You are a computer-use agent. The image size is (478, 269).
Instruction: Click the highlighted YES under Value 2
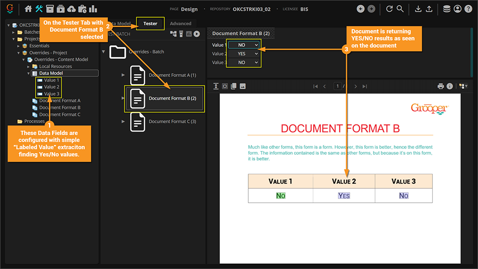point(344,195)
